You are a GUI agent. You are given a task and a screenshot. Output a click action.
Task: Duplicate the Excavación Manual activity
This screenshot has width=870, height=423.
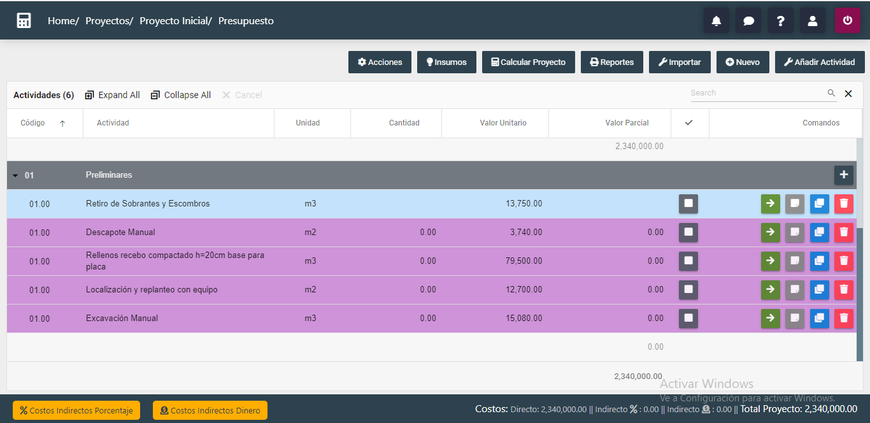click(819, 319)
